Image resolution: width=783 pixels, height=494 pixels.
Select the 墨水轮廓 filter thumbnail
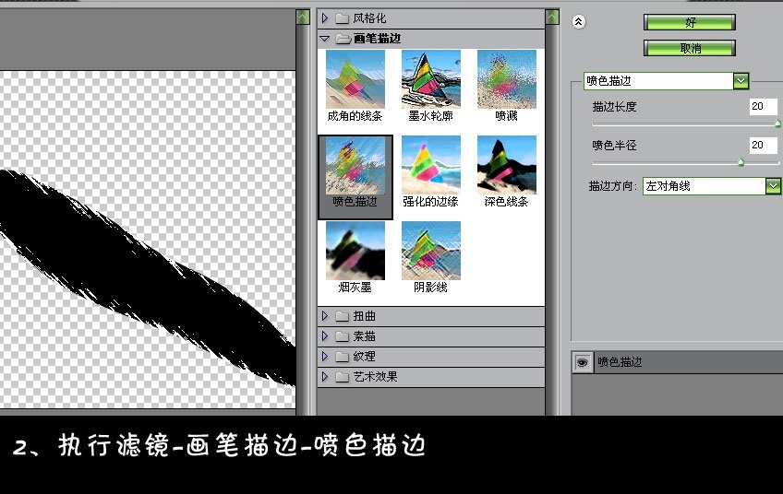click(x=431, y=80)
